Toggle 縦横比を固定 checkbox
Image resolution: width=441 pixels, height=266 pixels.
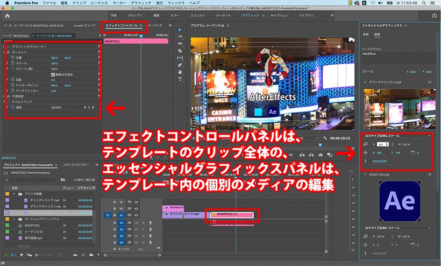tap(53, 75)
